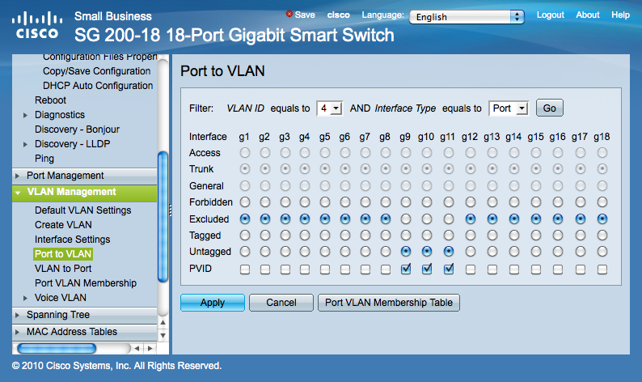
Task: Click the Go filter button
Action: click(x=550, y=108)
